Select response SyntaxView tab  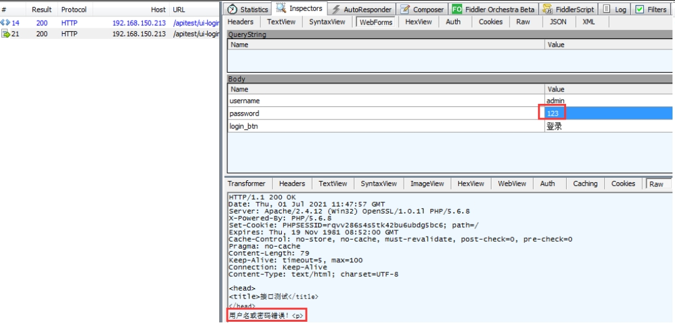[379, 183]
